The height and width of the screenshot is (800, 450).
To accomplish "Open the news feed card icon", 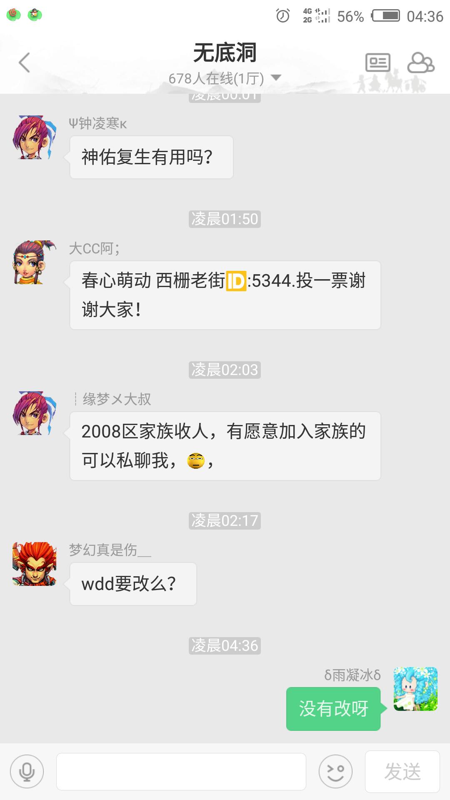I will (x=378, y=63).
